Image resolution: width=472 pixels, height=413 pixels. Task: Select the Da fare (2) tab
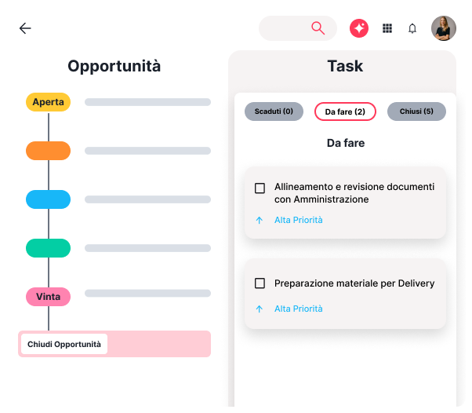[345, 111]
